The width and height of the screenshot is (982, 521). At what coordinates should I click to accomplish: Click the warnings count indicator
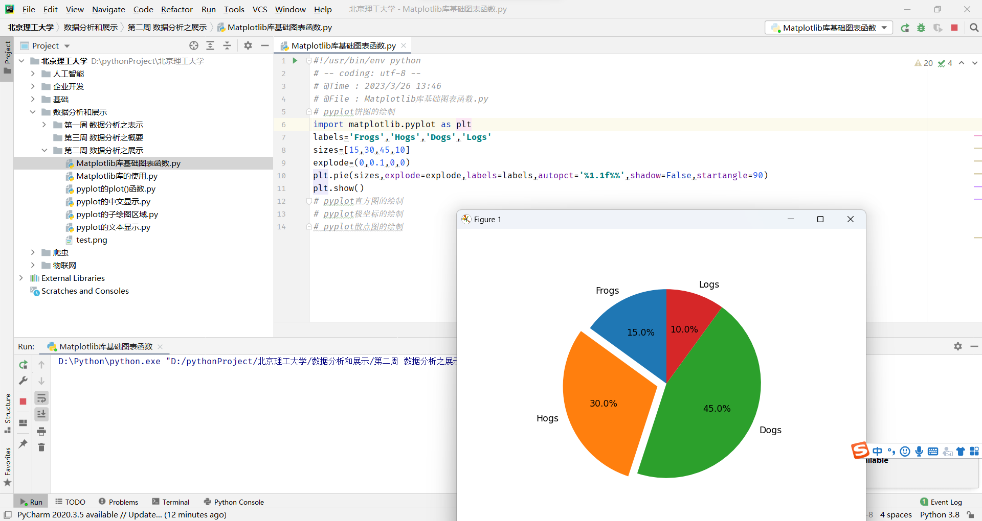coord(924,63)
